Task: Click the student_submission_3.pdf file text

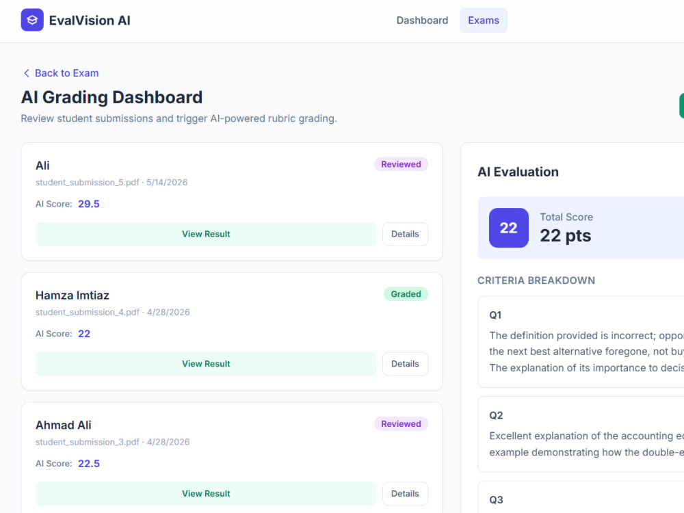Action: (88, 442)
